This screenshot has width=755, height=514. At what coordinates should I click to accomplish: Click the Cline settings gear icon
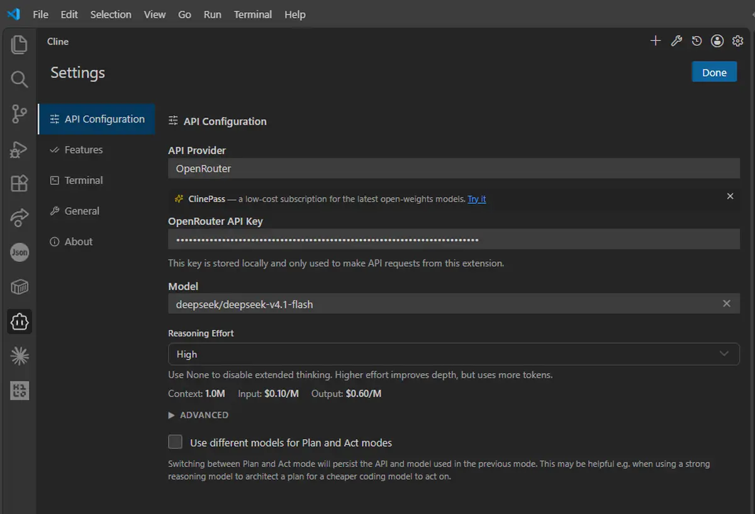(737, 41)
